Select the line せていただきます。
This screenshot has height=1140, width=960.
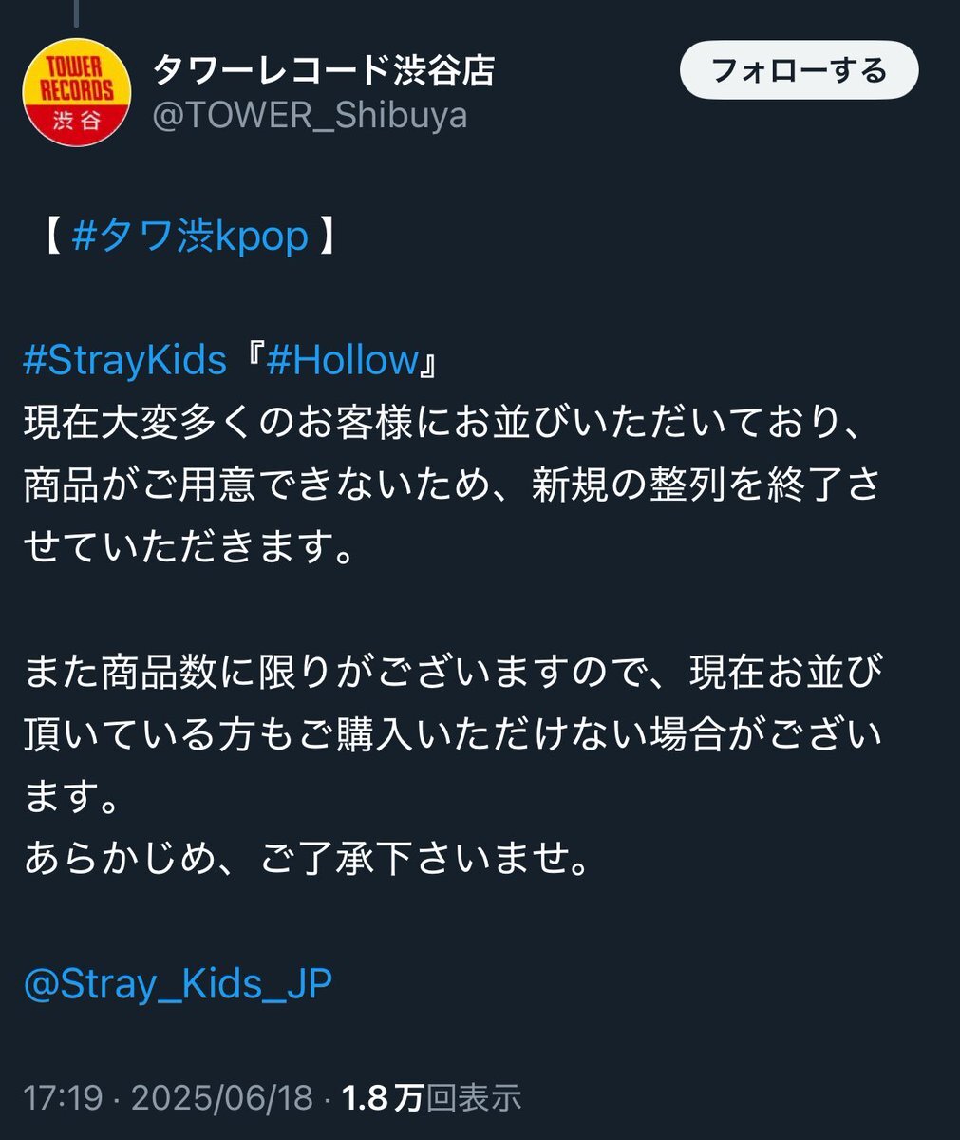click(188, 548)
